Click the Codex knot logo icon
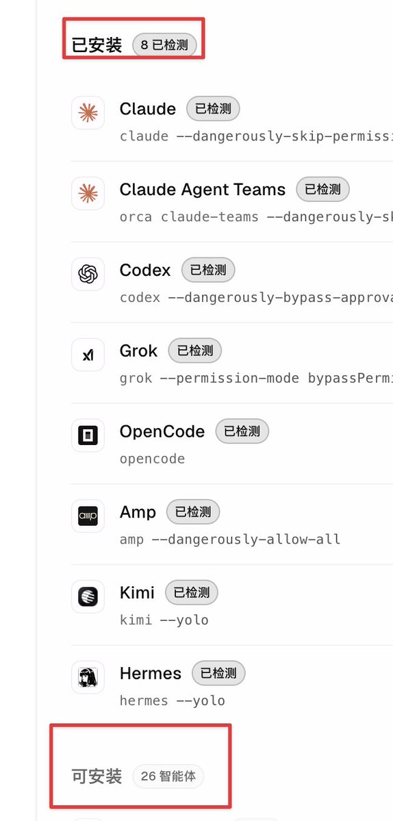This screenshot has height=821, width=393. pos(88,274)
